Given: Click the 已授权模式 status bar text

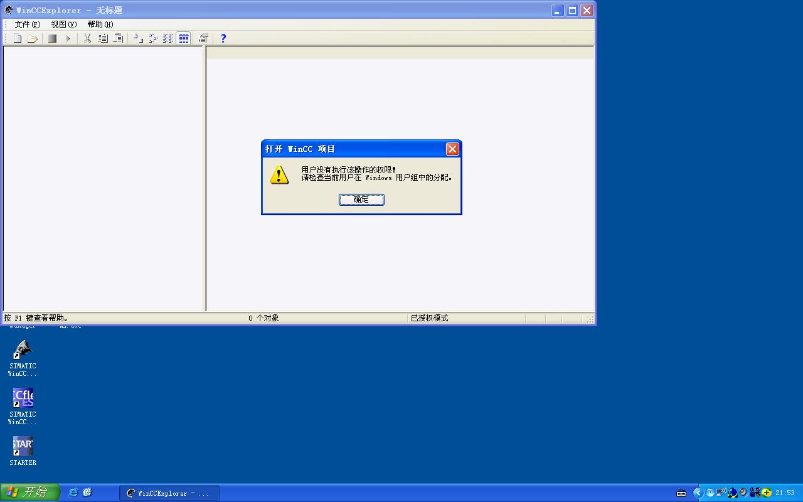Looking at the screenshot, I should click(429, 318).
